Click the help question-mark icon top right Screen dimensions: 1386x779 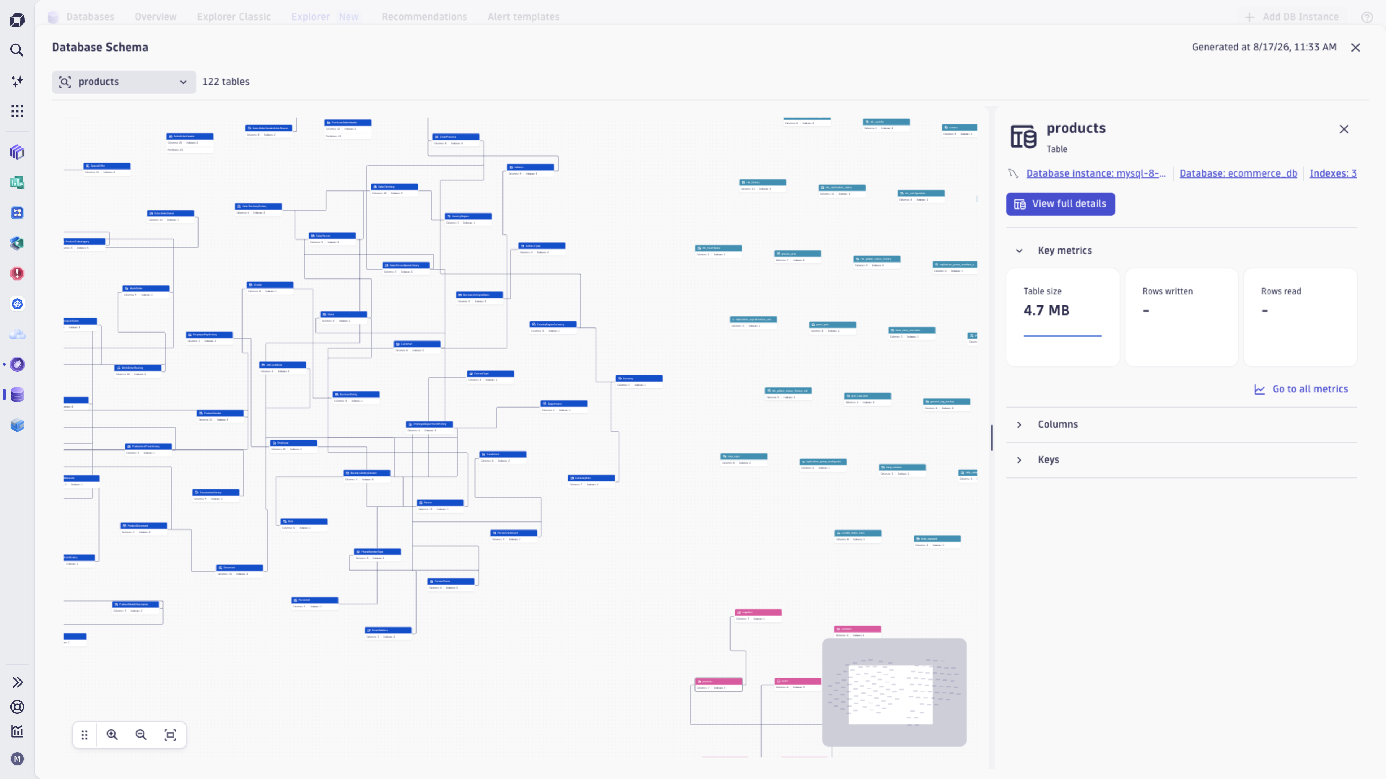[1367, 17]
